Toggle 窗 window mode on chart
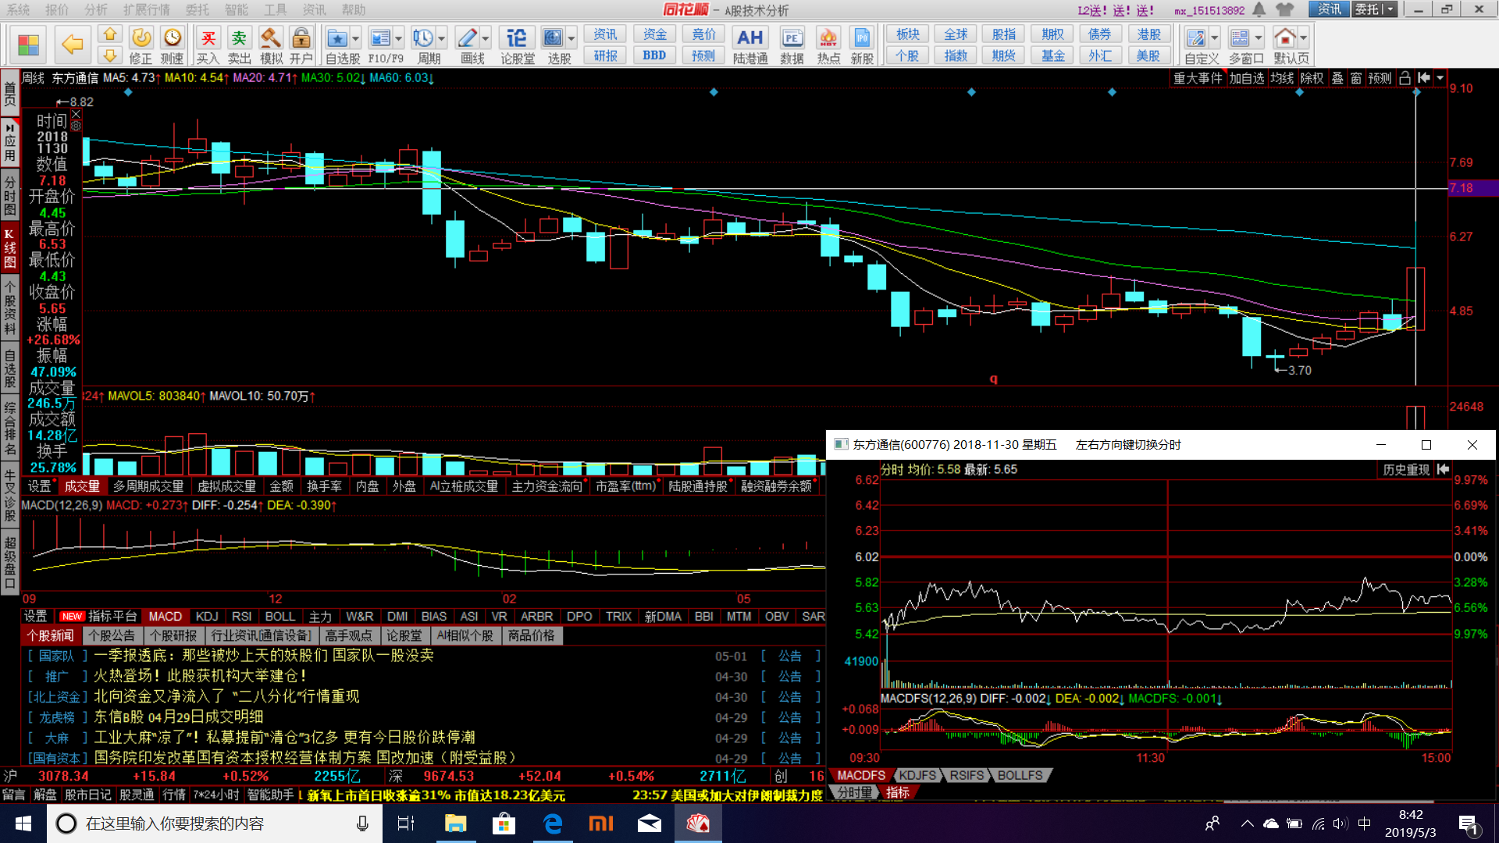 [x=1356, y=78]
